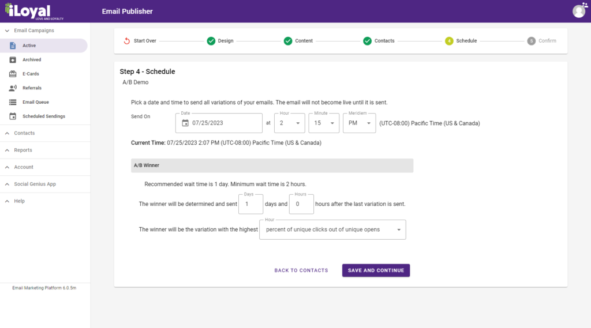Click the 'Current Time:' label

pyautogui.click(x=148, y=143)
